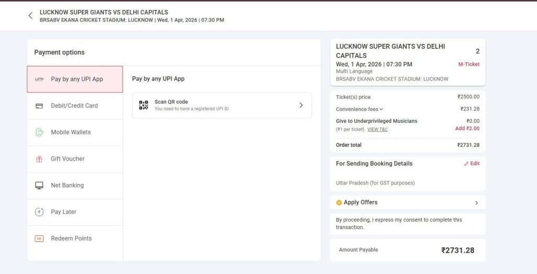
Task: Add ₹2.00 donation to order
Action: [x=467, y=129]
